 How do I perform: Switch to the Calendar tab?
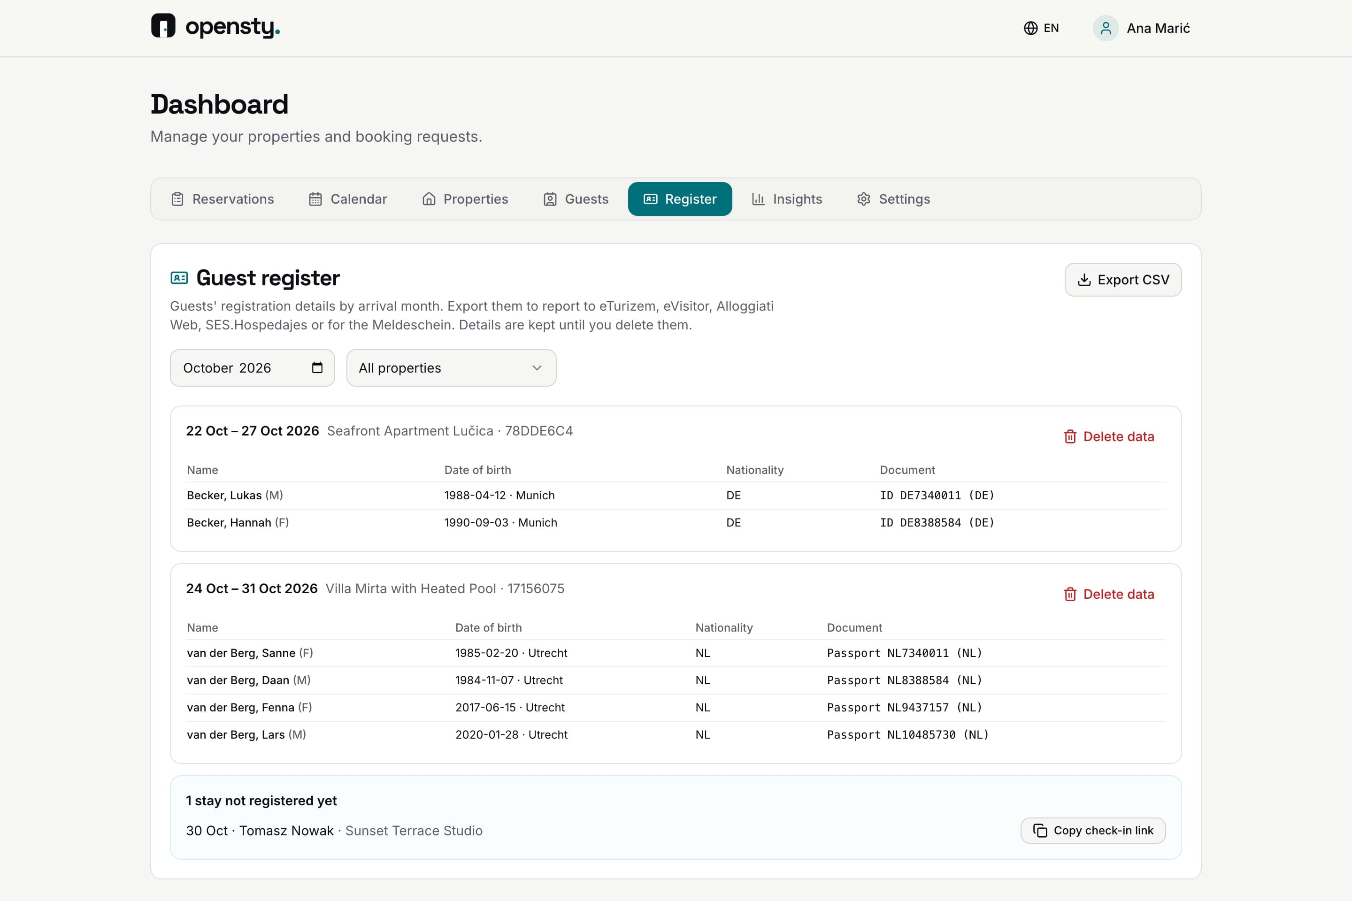pyautogui.click(x=348, y=199)
